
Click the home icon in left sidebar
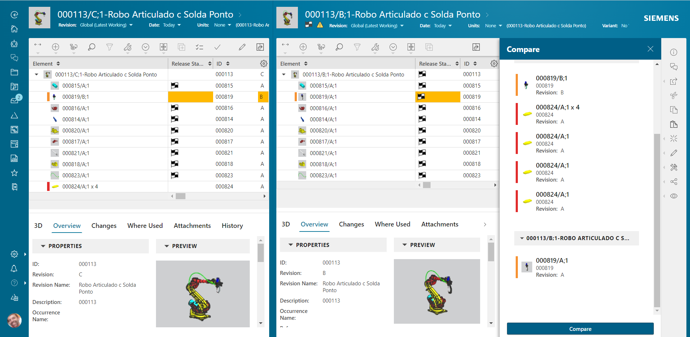14,29
